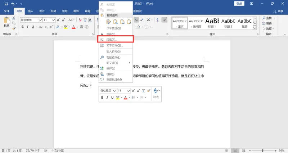This screenshot has width=288, height=153.
Task: Click the numbering list icon in mini toolbar
Action: pos(141,98)
